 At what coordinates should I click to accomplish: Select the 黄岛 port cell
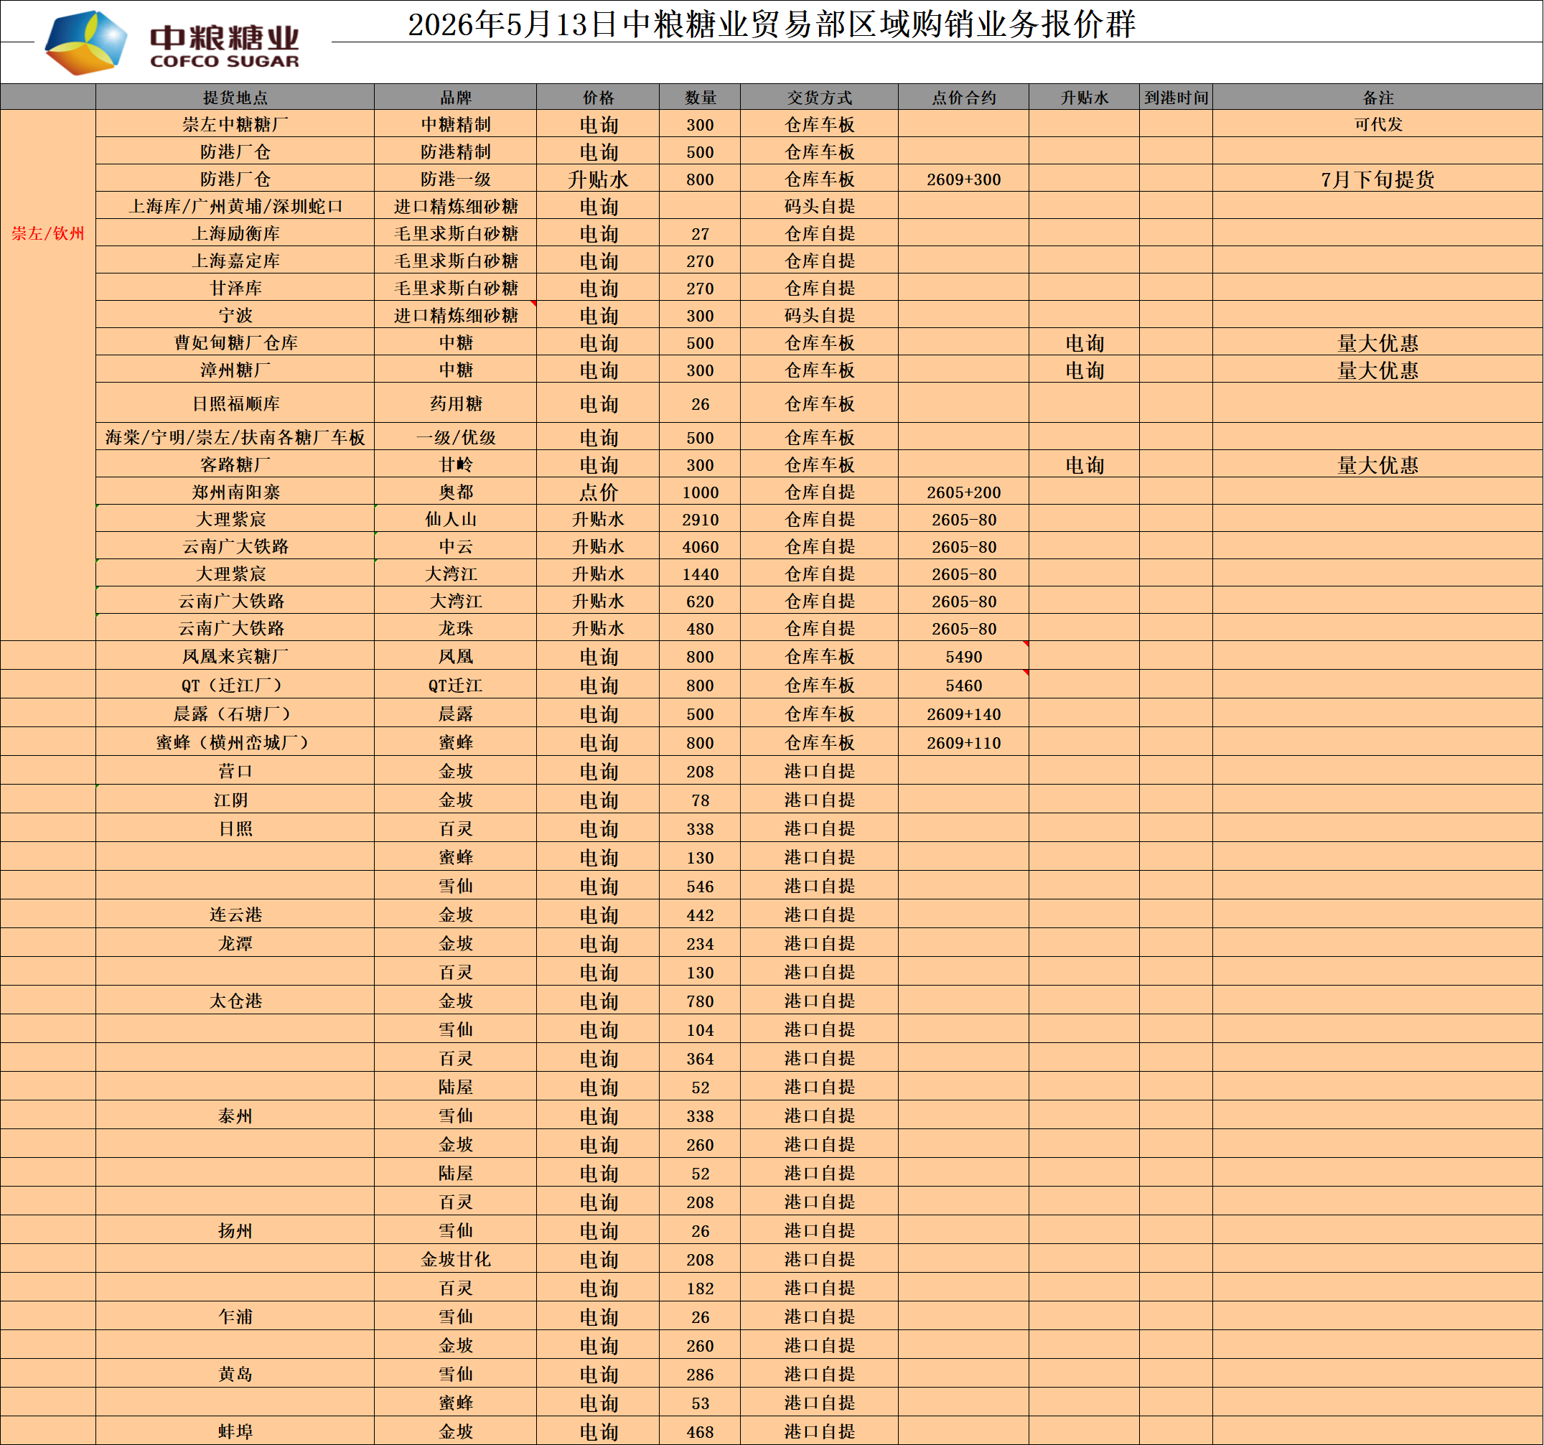pos(235,1375)
